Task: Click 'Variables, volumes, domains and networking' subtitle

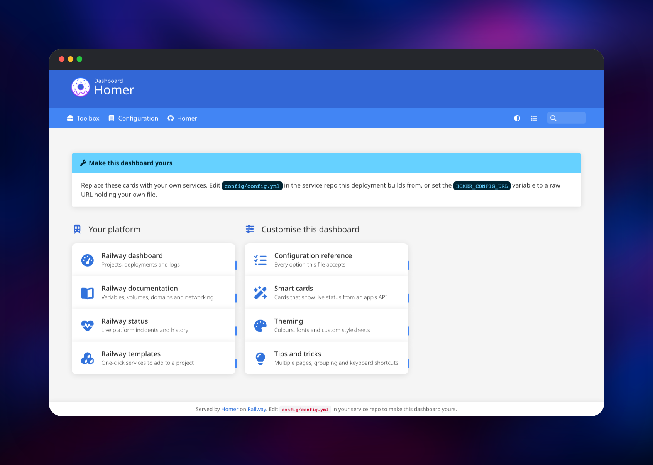Action: tap(157, 297)
